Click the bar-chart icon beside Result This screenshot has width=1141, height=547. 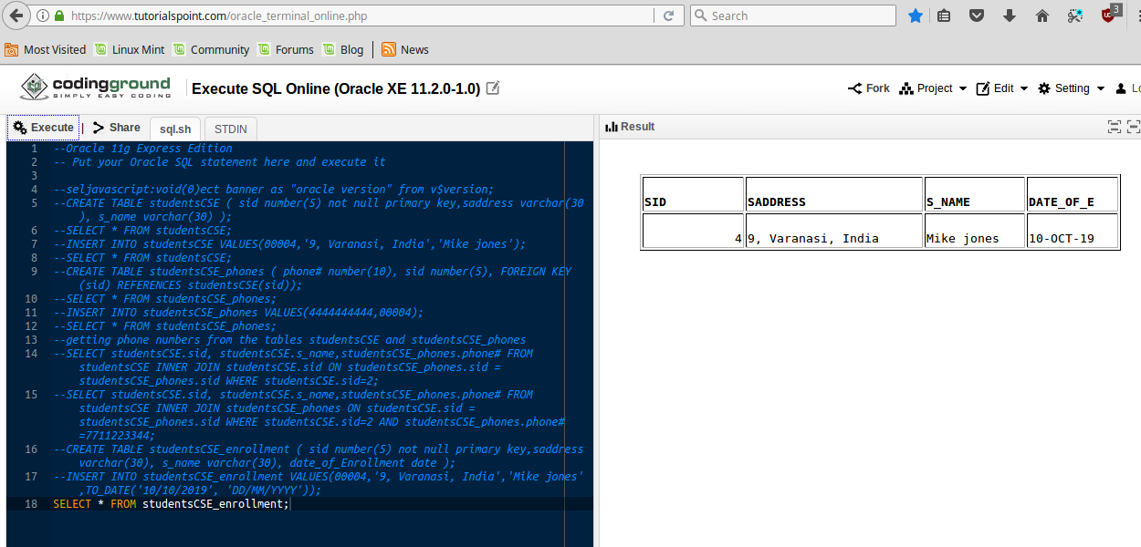point(610,126)
